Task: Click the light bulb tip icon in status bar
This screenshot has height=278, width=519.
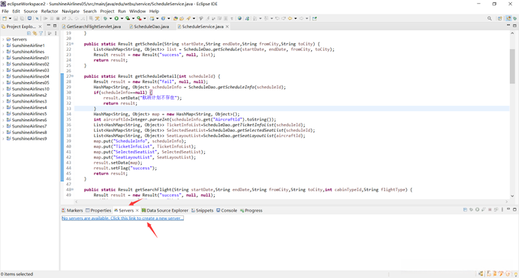Action: (516, 274)
